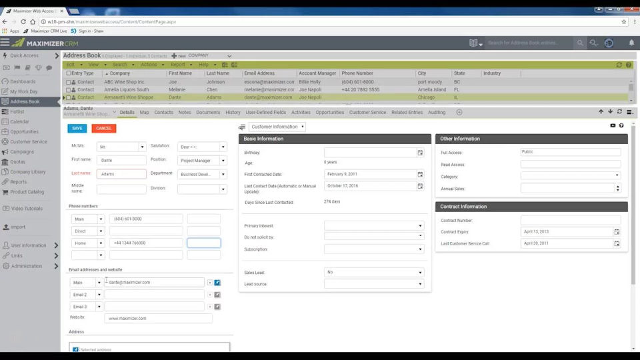This screenshot has height=360, width=640.
Task: Bookmark this page star icon
Action: 624,21
